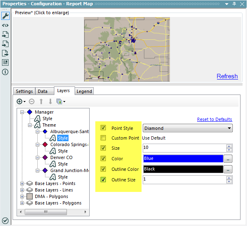Viewport: 247px width, 226px height.
Task: Click the remove layer minus icon
Action: point(32,101)
